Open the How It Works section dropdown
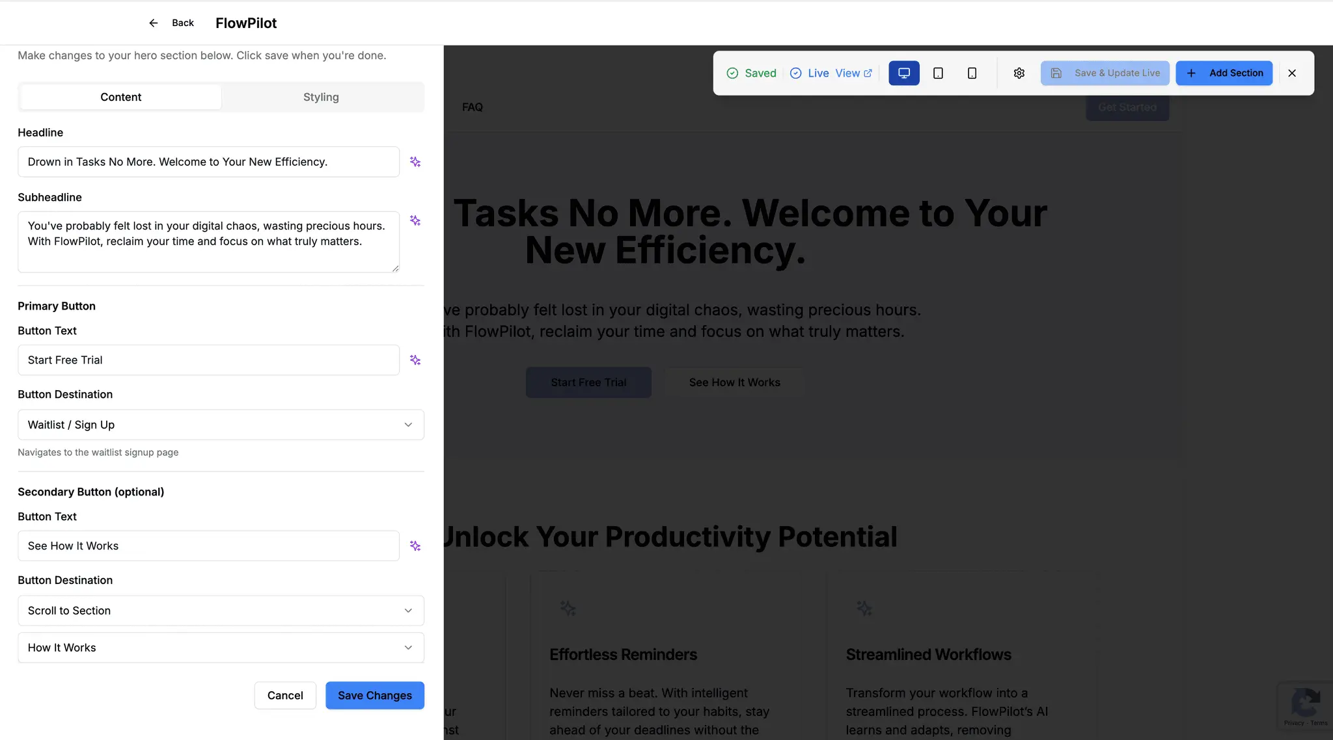Viewport: 1333px width, 740px height. click(221, 648)
